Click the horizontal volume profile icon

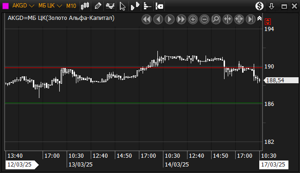(147, 6)
